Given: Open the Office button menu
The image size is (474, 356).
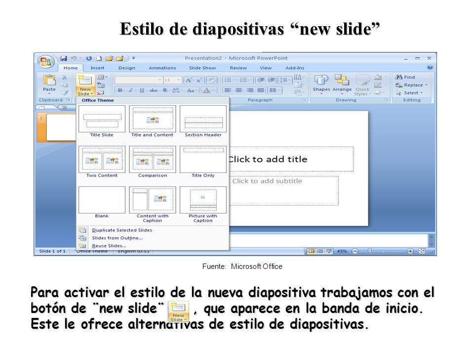Looking at the screenshot, I should [45, 61].
